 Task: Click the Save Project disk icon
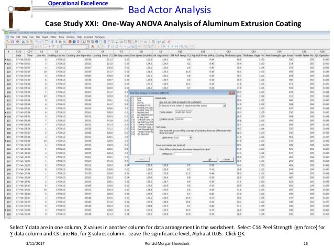point(12,42)
